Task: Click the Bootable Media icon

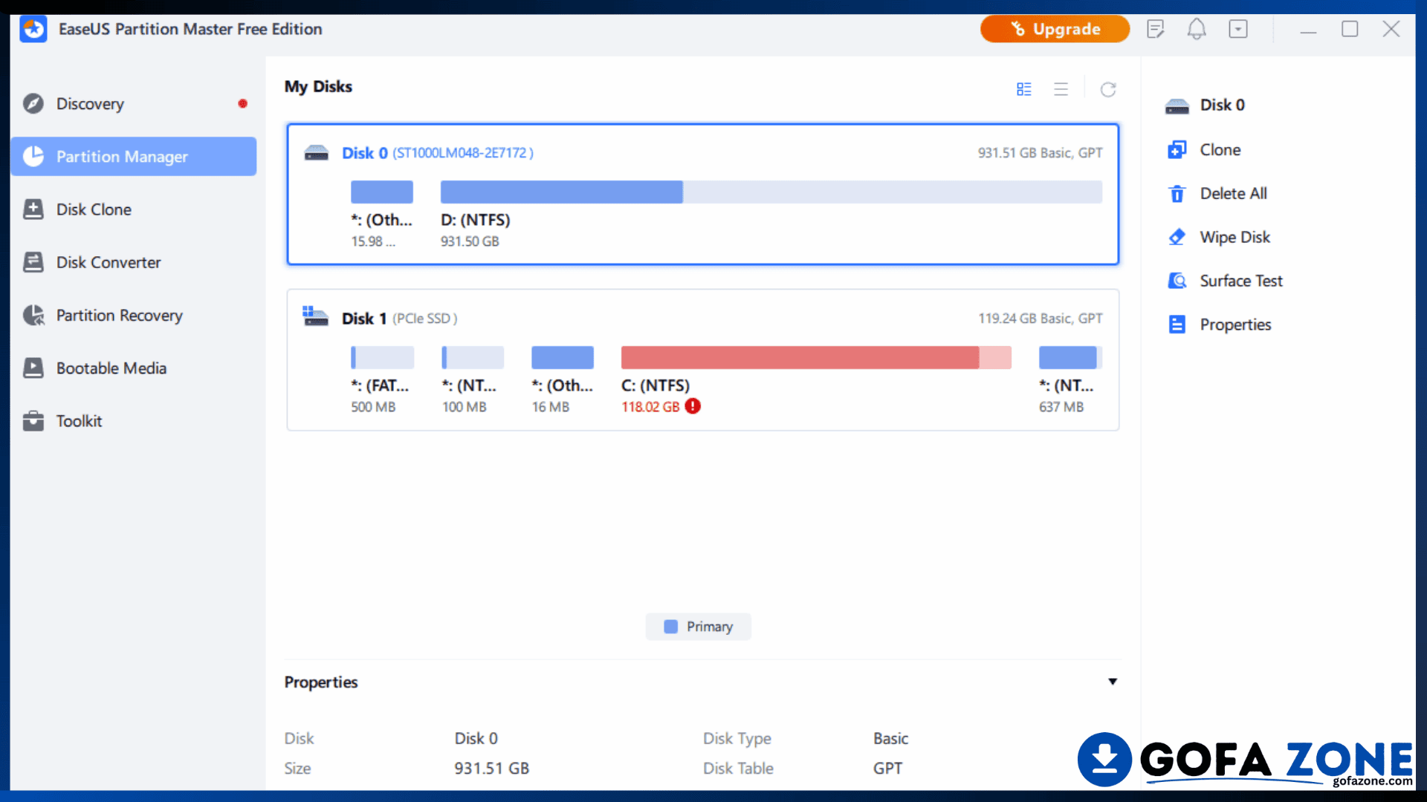Action: coord(33,368)
